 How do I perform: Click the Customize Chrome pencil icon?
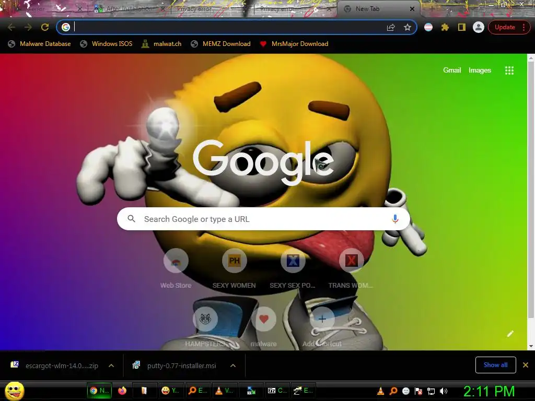click(510, 334)
